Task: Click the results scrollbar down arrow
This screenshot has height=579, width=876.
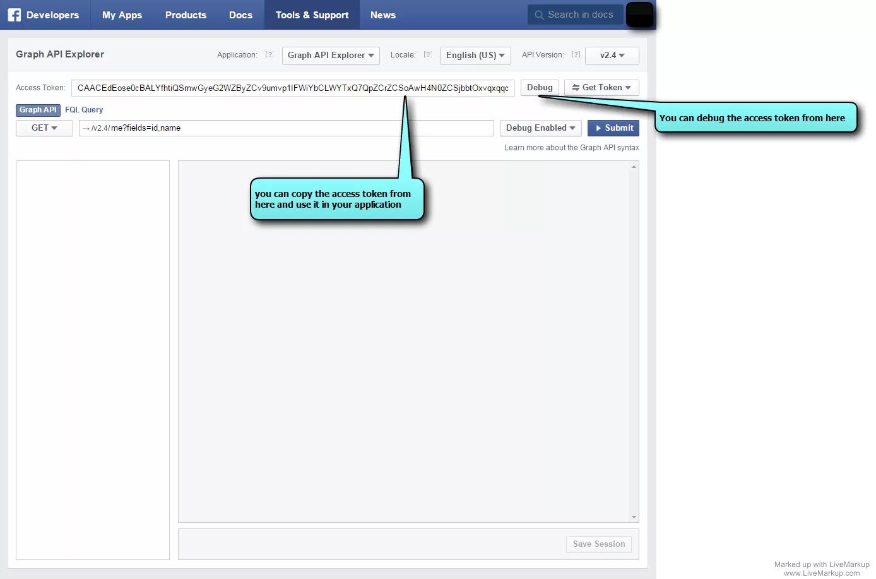Action: (634, 517)
